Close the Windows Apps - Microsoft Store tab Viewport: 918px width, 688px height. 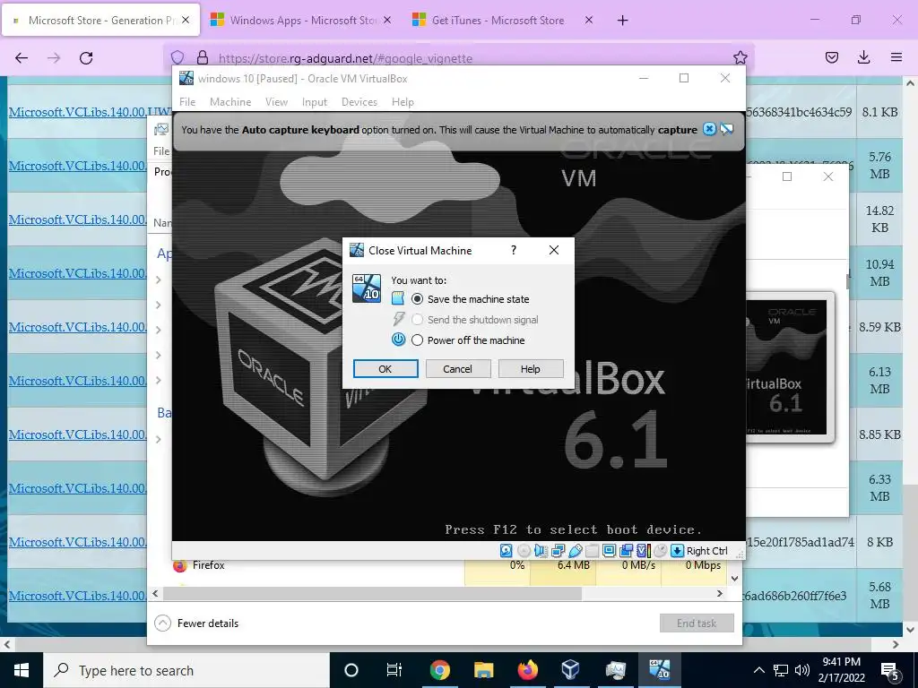pos(387,21)
